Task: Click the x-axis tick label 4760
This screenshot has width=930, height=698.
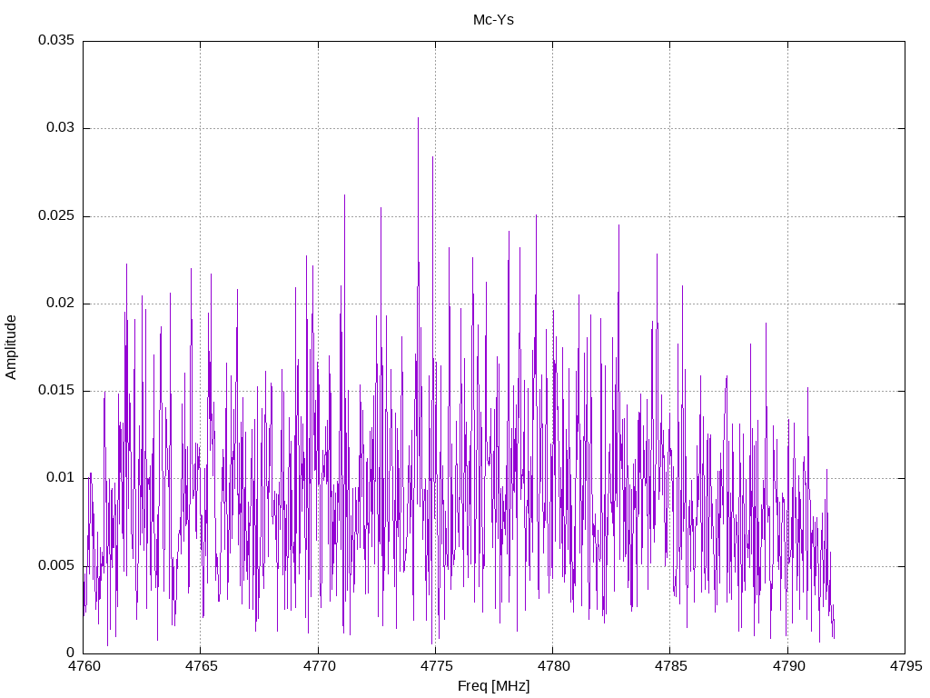Action: click(83, 666)
